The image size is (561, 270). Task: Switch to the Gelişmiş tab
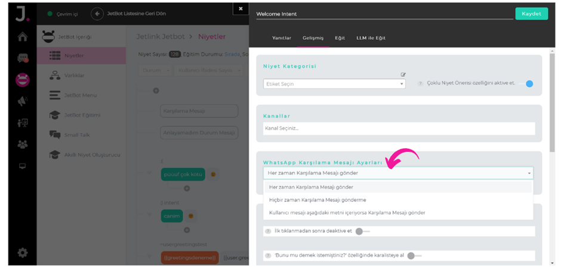coord(313,38)
